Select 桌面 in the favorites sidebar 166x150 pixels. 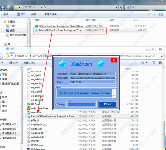click(x=12, y=30)
